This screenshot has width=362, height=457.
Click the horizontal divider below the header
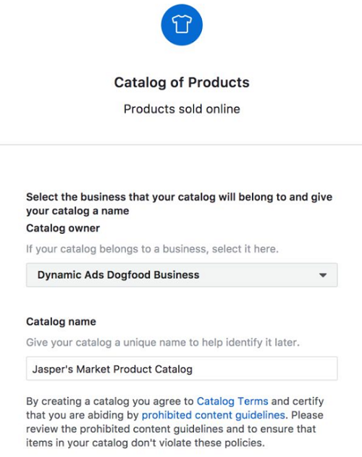[181, 145]
